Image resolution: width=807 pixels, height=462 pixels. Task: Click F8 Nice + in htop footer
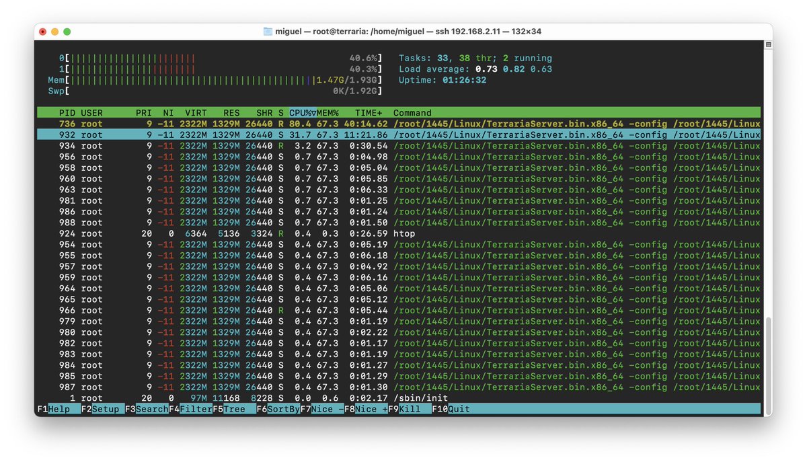(x=366, y=409)
